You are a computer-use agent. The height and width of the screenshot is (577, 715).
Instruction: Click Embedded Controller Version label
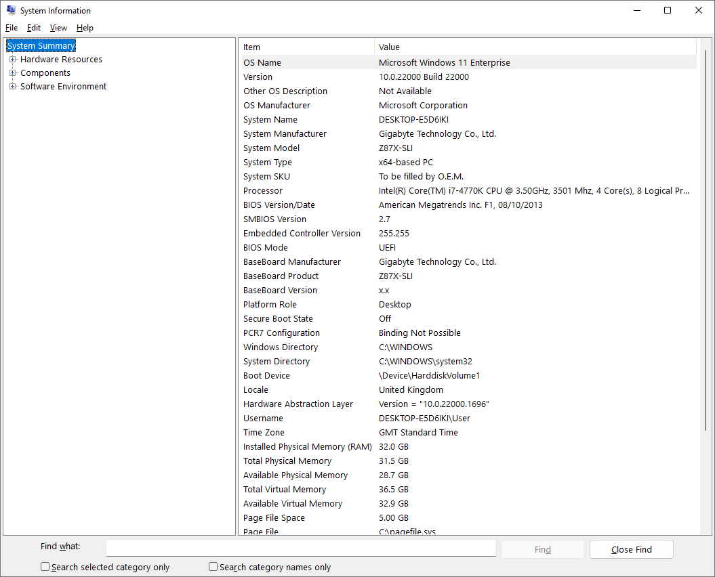point(302,234)
